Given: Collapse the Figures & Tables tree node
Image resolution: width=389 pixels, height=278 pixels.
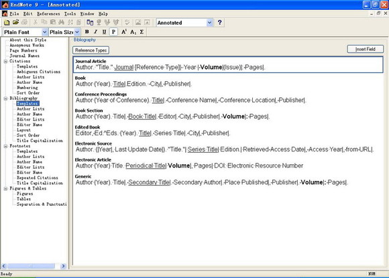Looking at the screenshot, I should pos(5,188).
